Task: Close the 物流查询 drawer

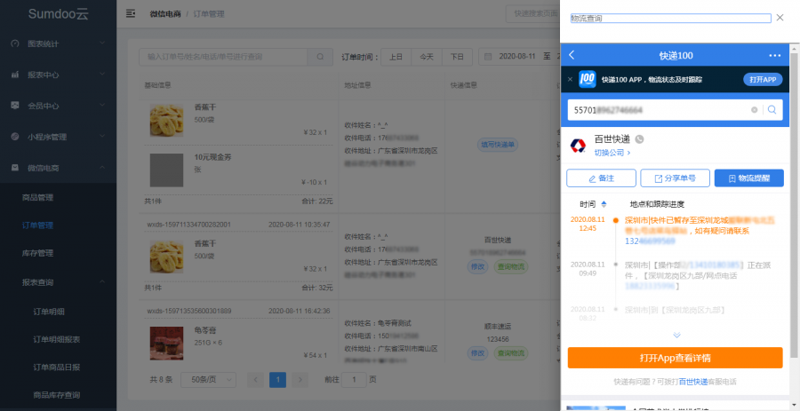Action: tap(780, 18)
